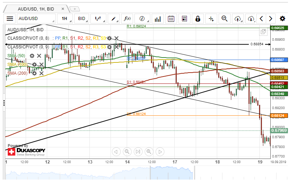289x181 pixels.
Task: Click the cloud upload save icon
Action: click(238, 19)
